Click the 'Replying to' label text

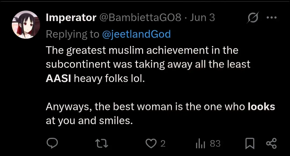pos(72,34)
